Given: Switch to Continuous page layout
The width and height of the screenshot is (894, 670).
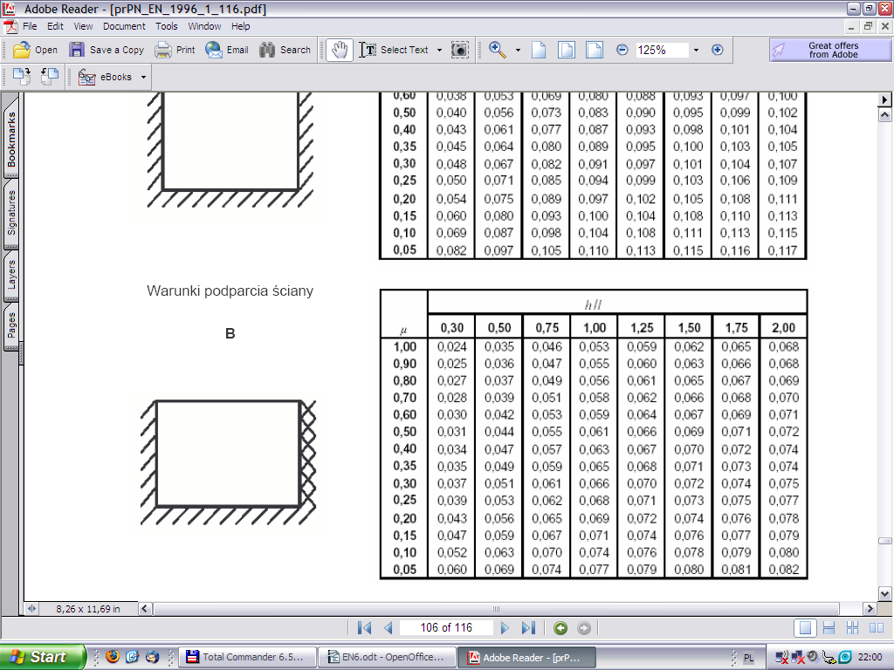Looking at the screenshot, I should (829, 628).
